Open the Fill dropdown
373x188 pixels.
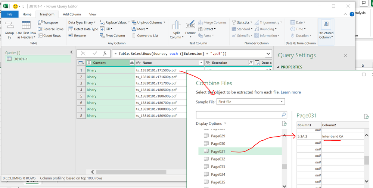tap(106, 29)
